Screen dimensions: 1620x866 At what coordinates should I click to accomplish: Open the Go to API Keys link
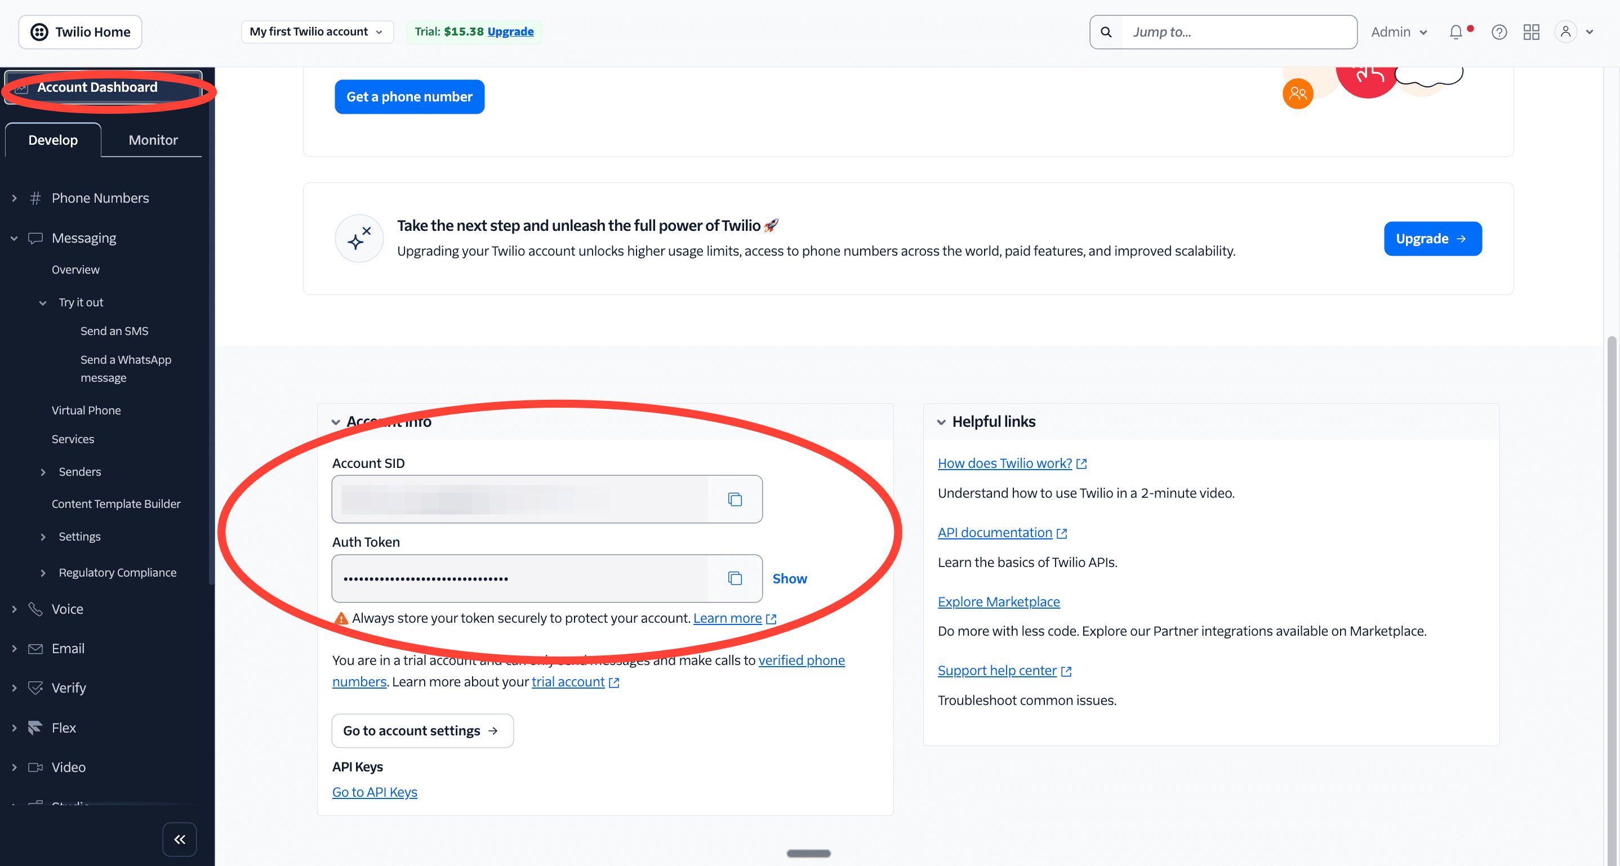coord(374,792)
